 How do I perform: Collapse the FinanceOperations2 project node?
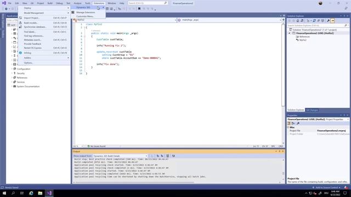(x=290, y=33)
